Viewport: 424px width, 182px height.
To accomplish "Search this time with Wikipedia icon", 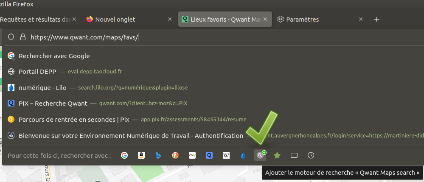I will pos(226,155).
